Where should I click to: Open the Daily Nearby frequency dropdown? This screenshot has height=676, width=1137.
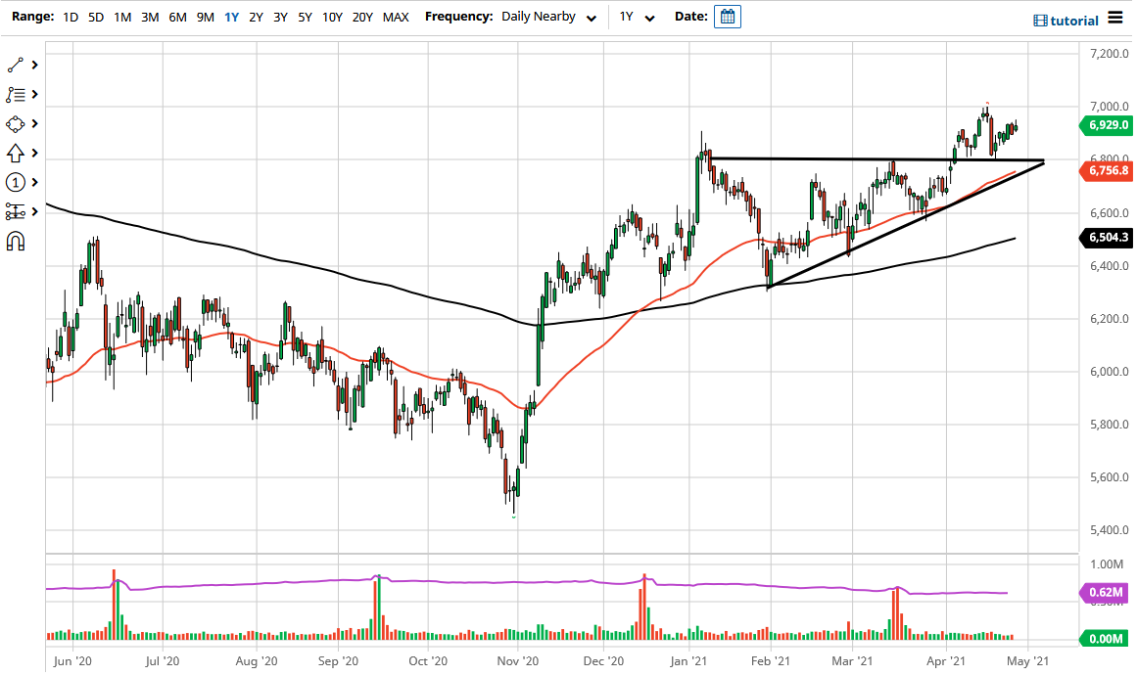[548, 17]
